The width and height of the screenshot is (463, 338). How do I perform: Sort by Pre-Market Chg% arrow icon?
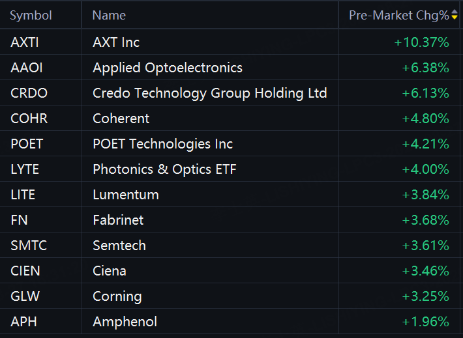455,14
